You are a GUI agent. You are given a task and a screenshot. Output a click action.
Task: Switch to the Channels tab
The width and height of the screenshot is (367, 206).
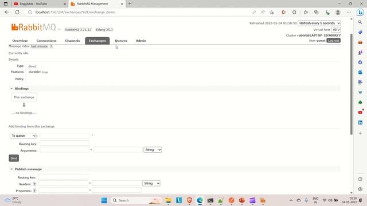pos(73,41)
